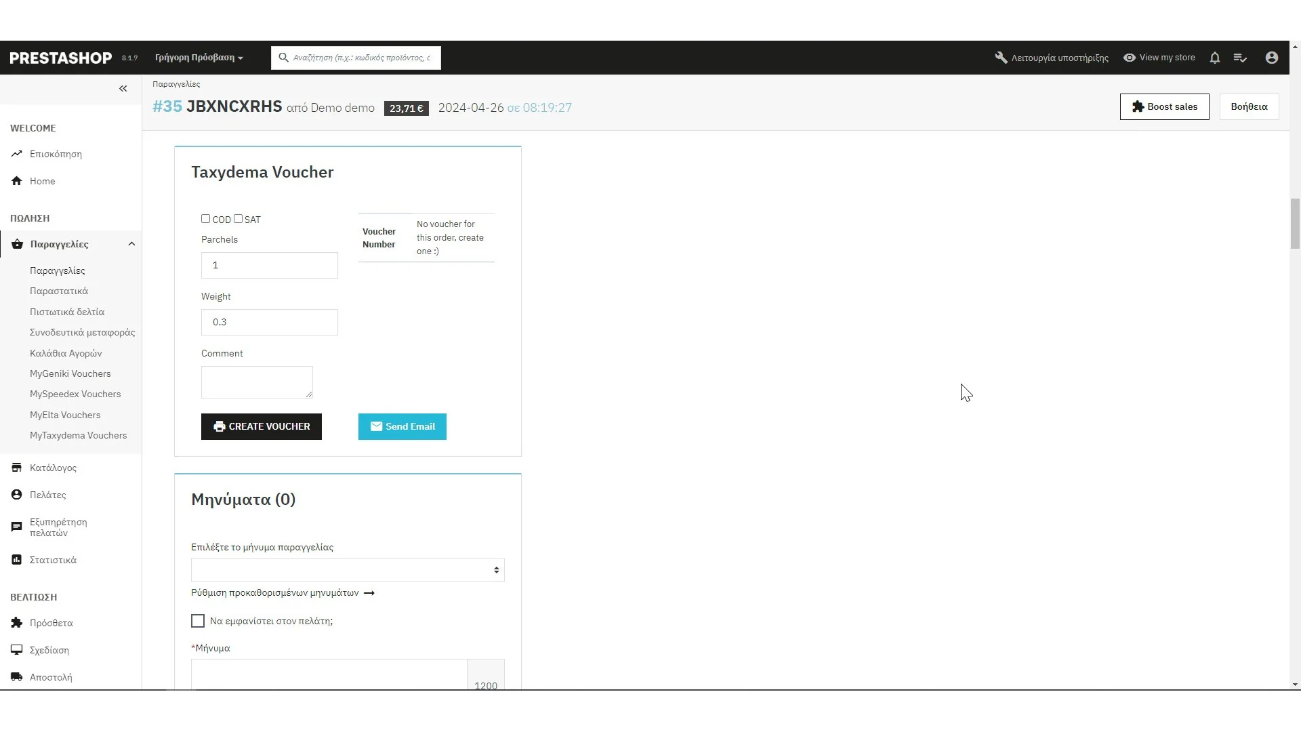Collapse the Παραγγελίες sidebar section
Image resolution: width=1301 pixels, height=732 pixels.
tap(131, 244)
